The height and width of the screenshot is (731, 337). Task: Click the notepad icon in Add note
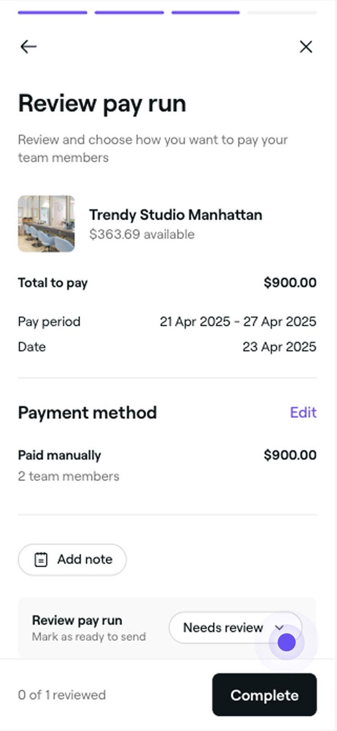point(41,560)
